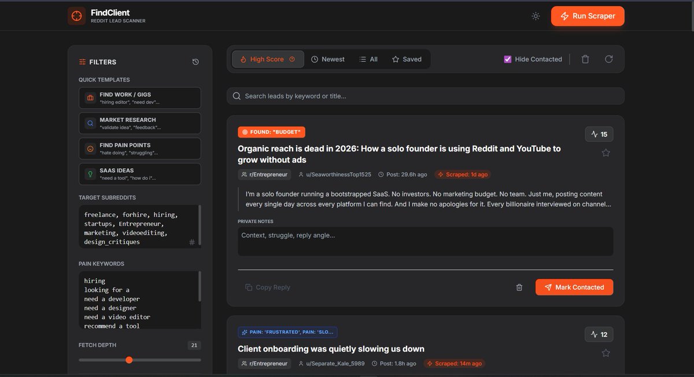Apply the Find Pain Points template

[x=140, y=149]
